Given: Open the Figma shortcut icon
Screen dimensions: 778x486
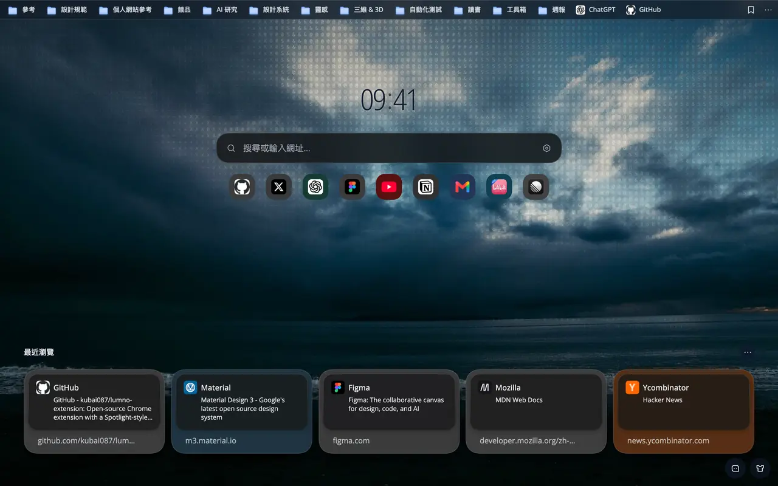Looking at the screenshot, I should tap(353, 187).
